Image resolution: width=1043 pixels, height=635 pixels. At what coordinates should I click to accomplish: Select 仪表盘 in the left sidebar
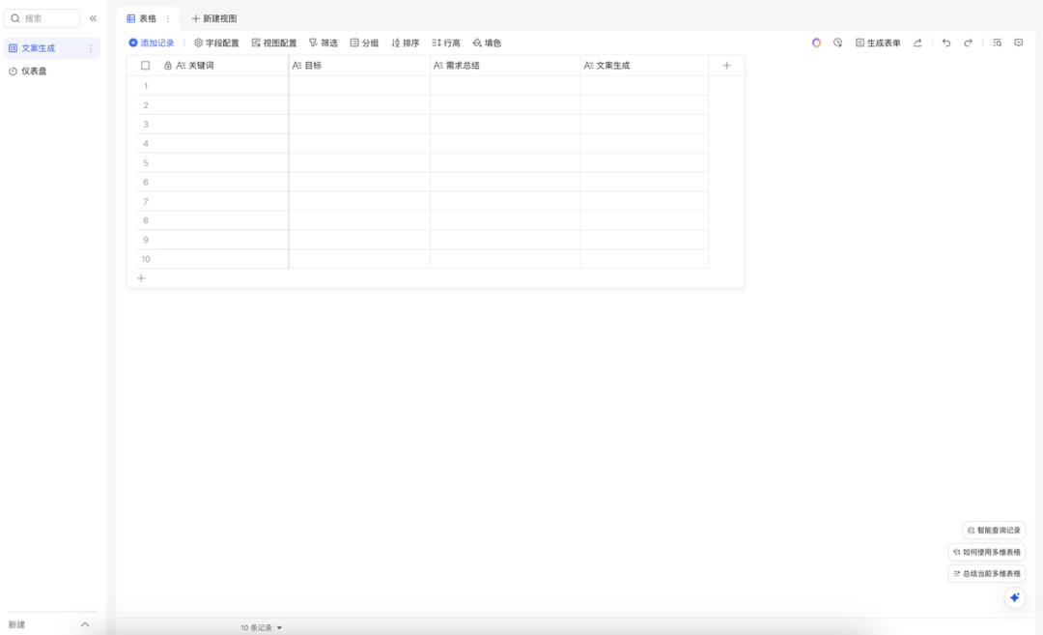click(34, 72)
